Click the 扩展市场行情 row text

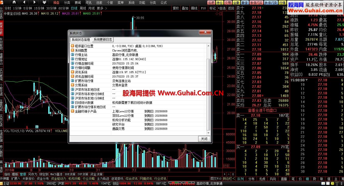pyautogui.click(x=84, y=81)
